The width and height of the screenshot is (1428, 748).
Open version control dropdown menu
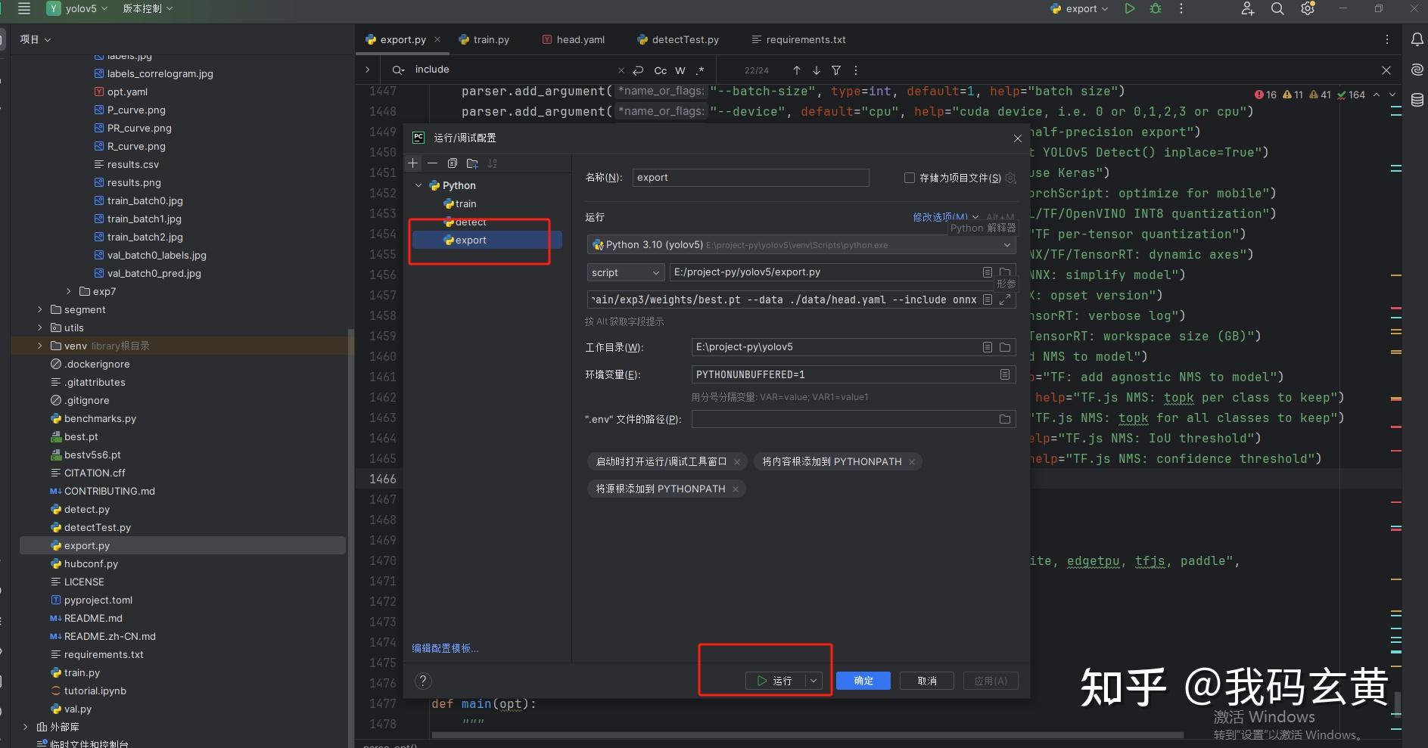tap(148, 8)
